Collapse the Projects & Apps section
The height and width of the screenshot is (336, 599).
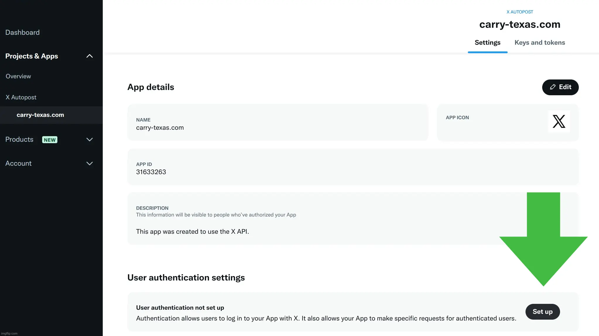tap(90, 56)
